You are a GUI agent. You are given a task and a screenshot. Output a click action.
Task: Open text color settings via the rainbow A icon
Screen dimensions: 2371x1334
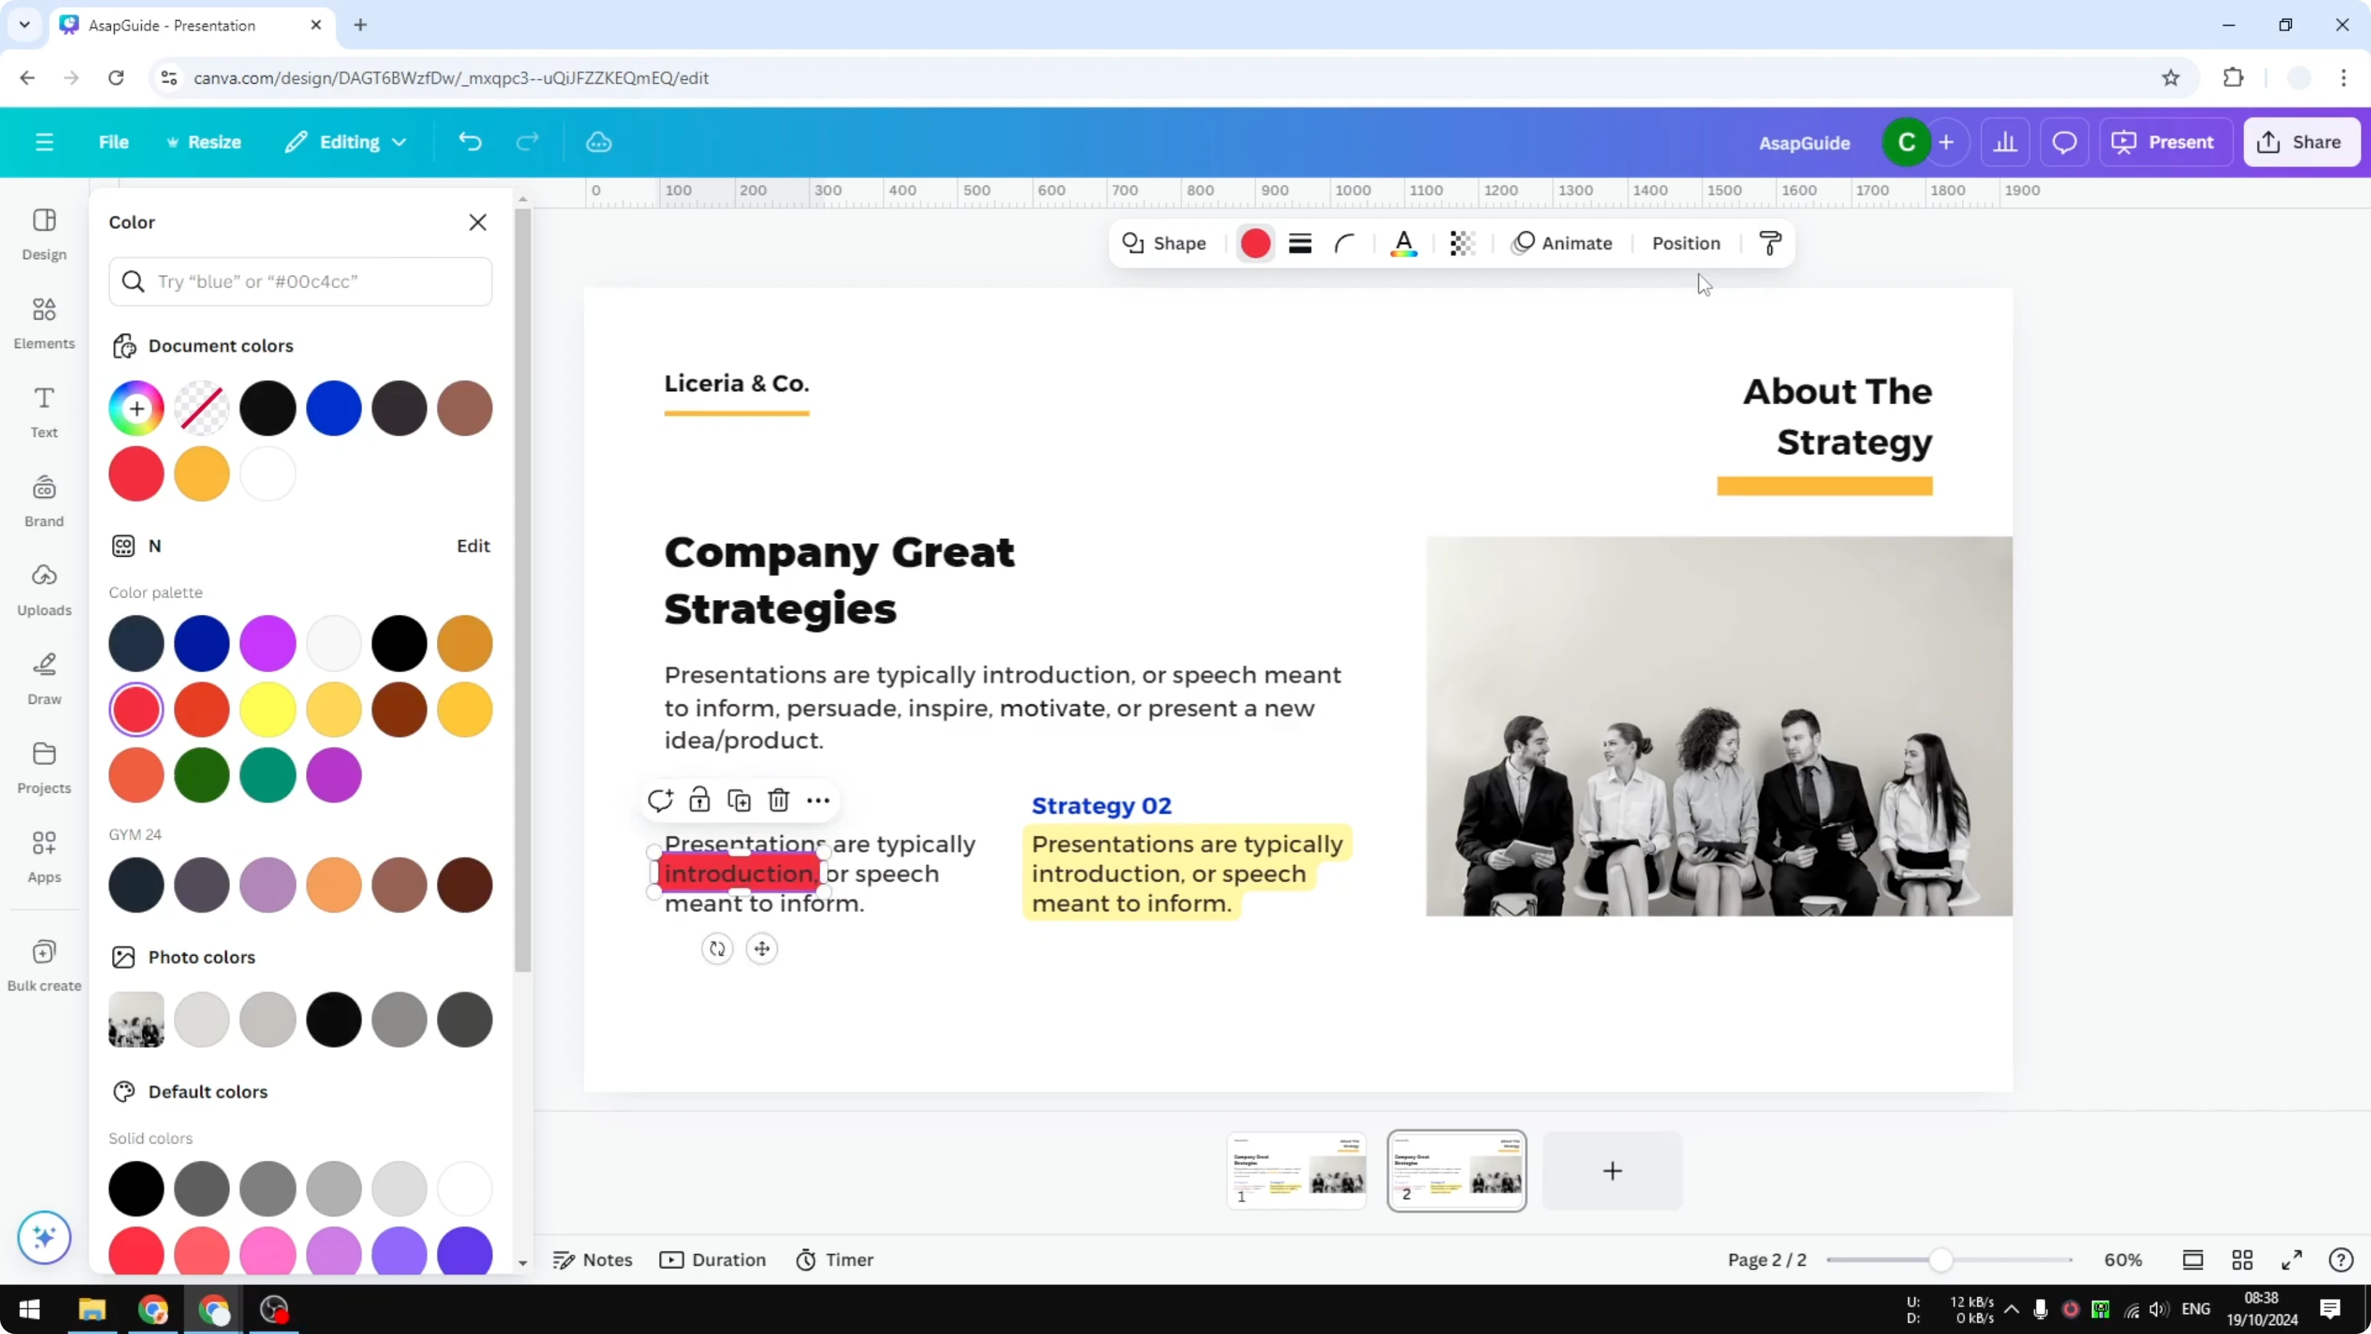click(x=1404, y=243)
